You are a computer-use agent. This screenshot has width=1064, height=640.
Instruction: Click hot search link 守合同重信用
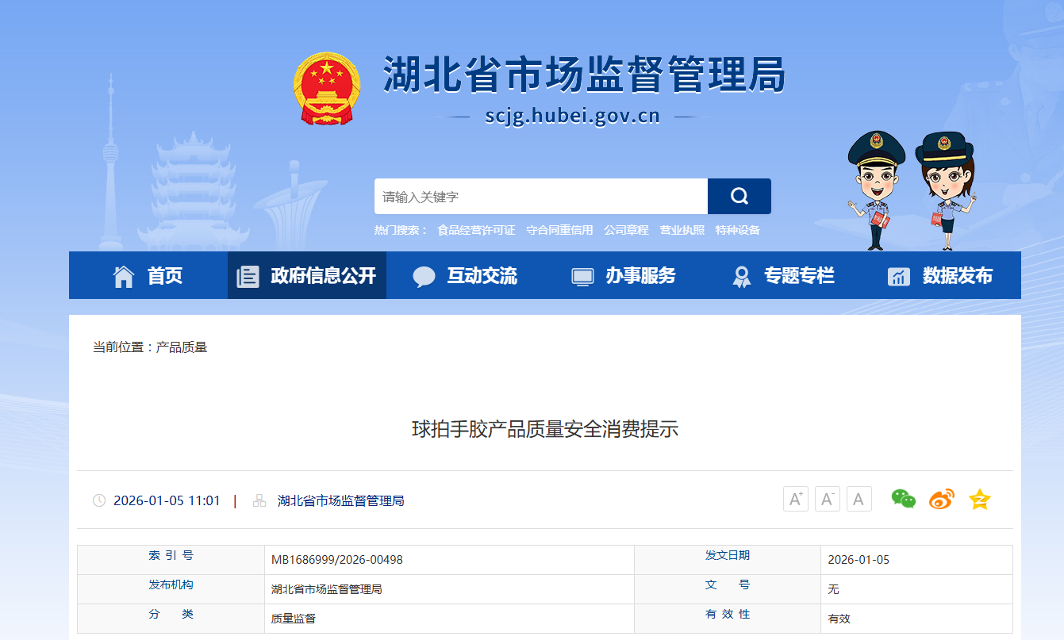[x=559, y=230]
